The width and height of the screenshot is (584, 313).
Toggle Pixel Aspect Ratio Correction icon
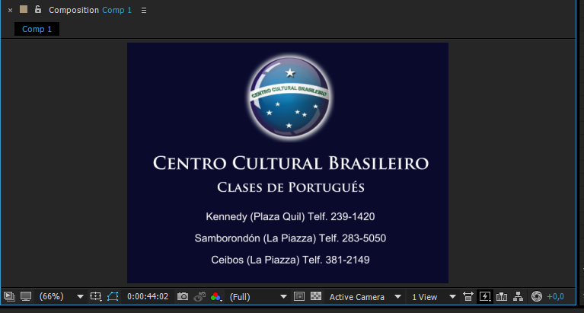pos(468,296)
